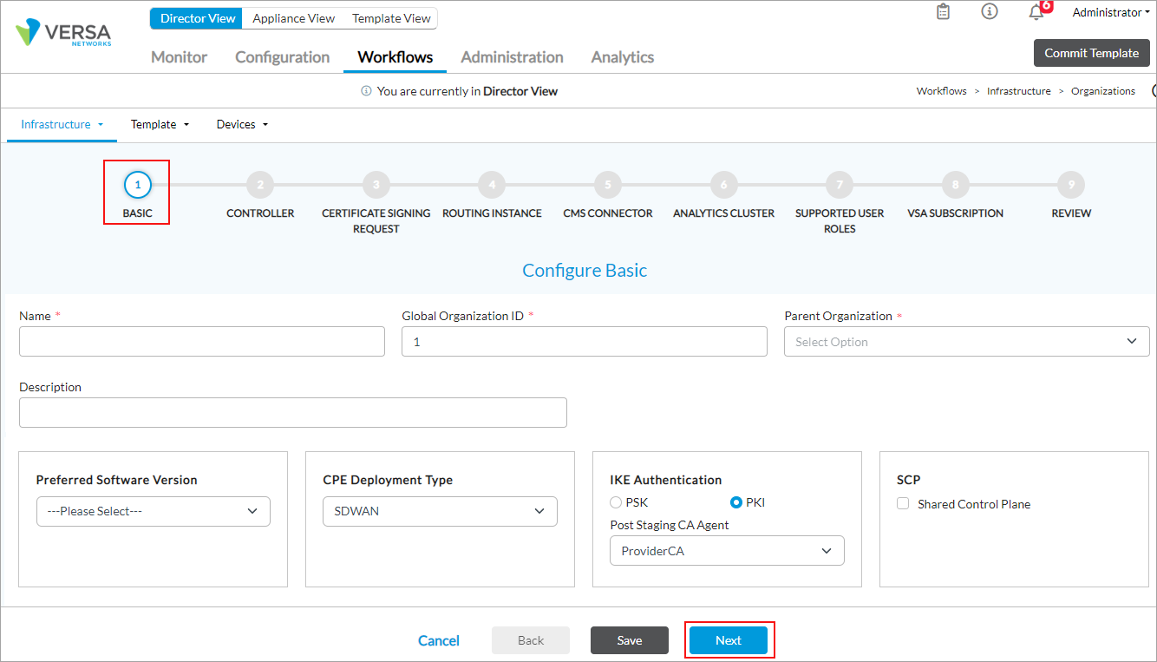Expand Preferred Software Version dropdown
Viewport: 1157px width, 662px height.
(154, 511)
